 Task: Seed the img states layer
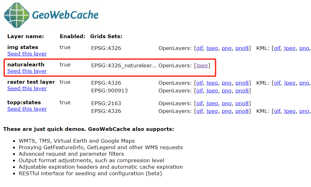pos(27,54)
